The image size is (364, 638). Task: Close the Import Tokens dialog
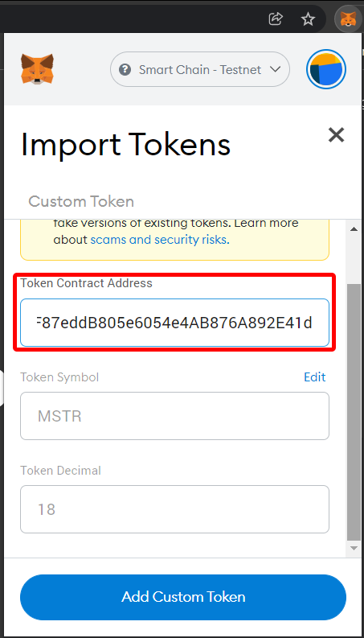[336, 134]
